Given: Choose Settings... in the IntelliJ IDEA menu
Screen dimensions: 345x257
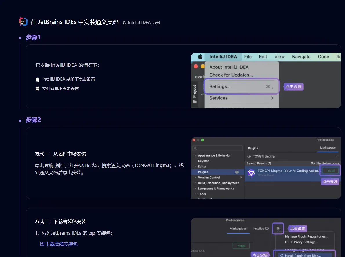Looking at the screenshot, I should tap(242, 86).
